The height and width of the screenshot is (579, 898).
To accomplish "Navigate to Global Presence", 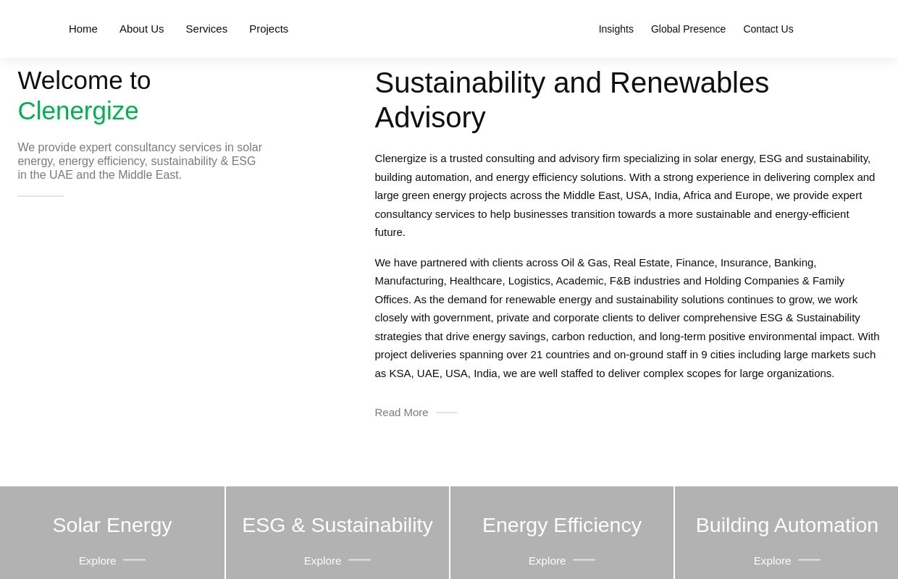I will (x=688, y=29).
